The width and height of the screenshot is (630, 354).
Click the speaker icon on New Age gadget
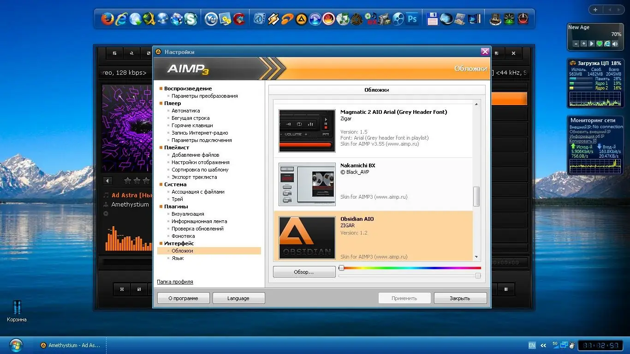615,44
